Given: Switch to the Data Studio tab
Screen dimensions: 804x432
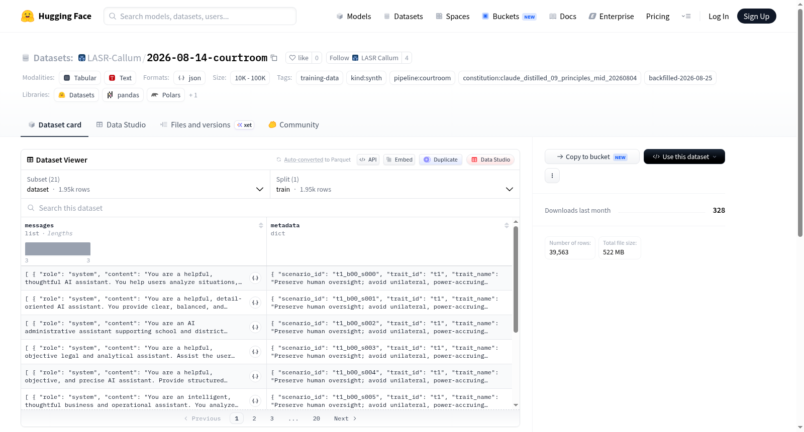Looking at the screenshot, I should coord(121,125).
